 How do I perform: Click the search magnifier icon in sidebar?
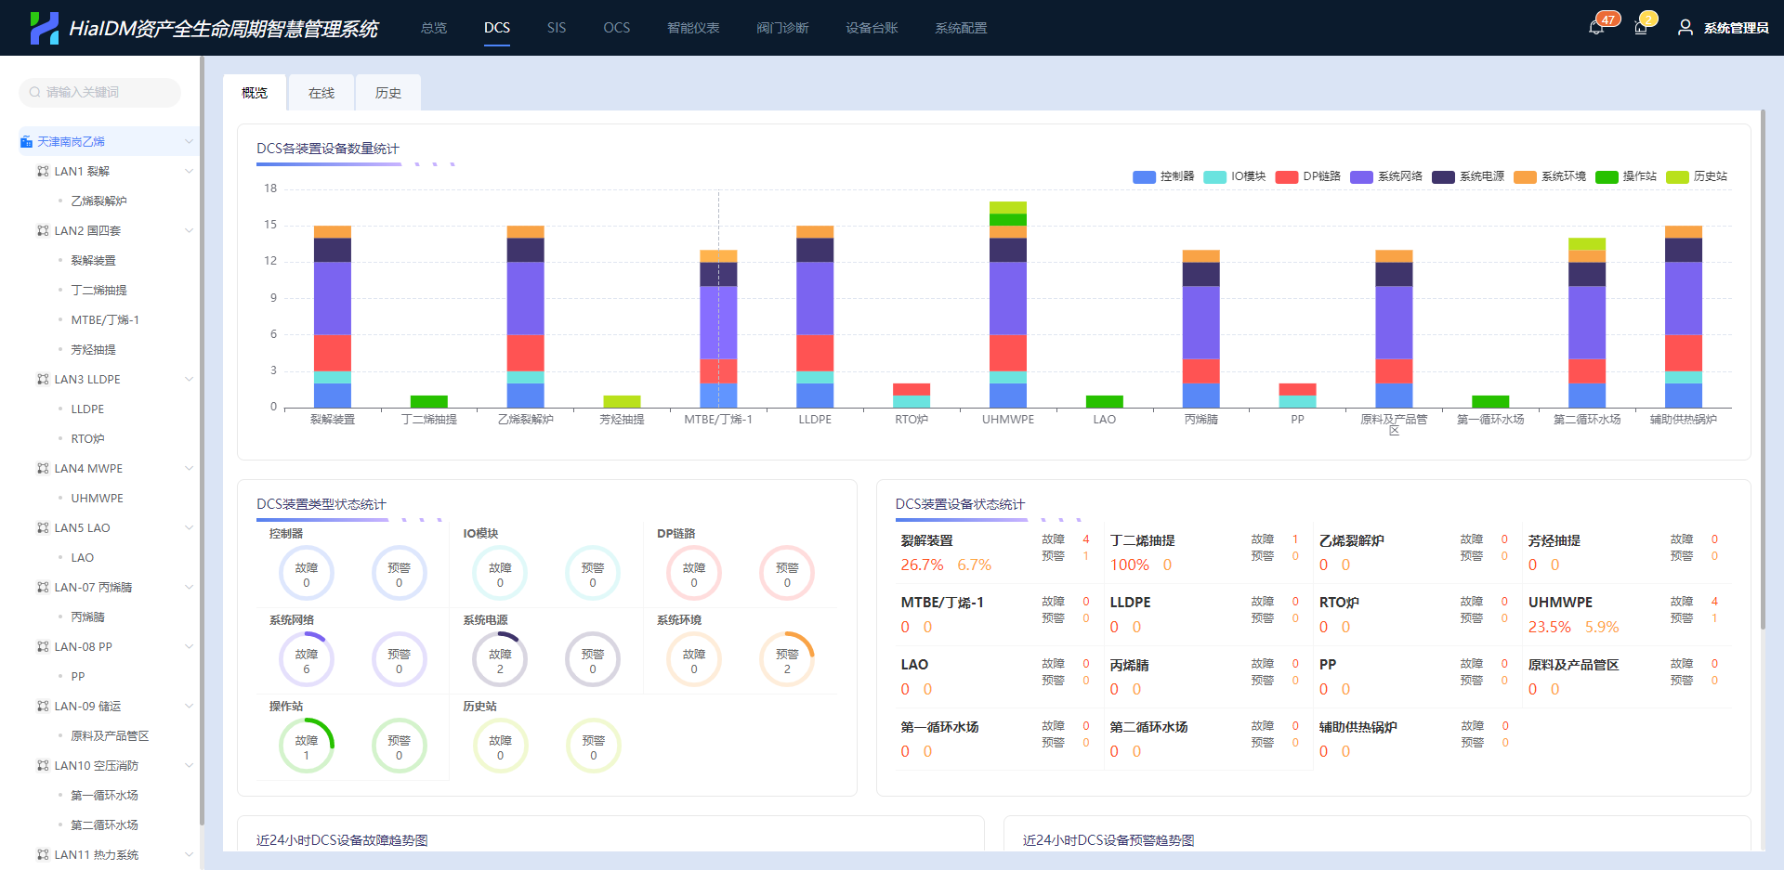[35, 92]
